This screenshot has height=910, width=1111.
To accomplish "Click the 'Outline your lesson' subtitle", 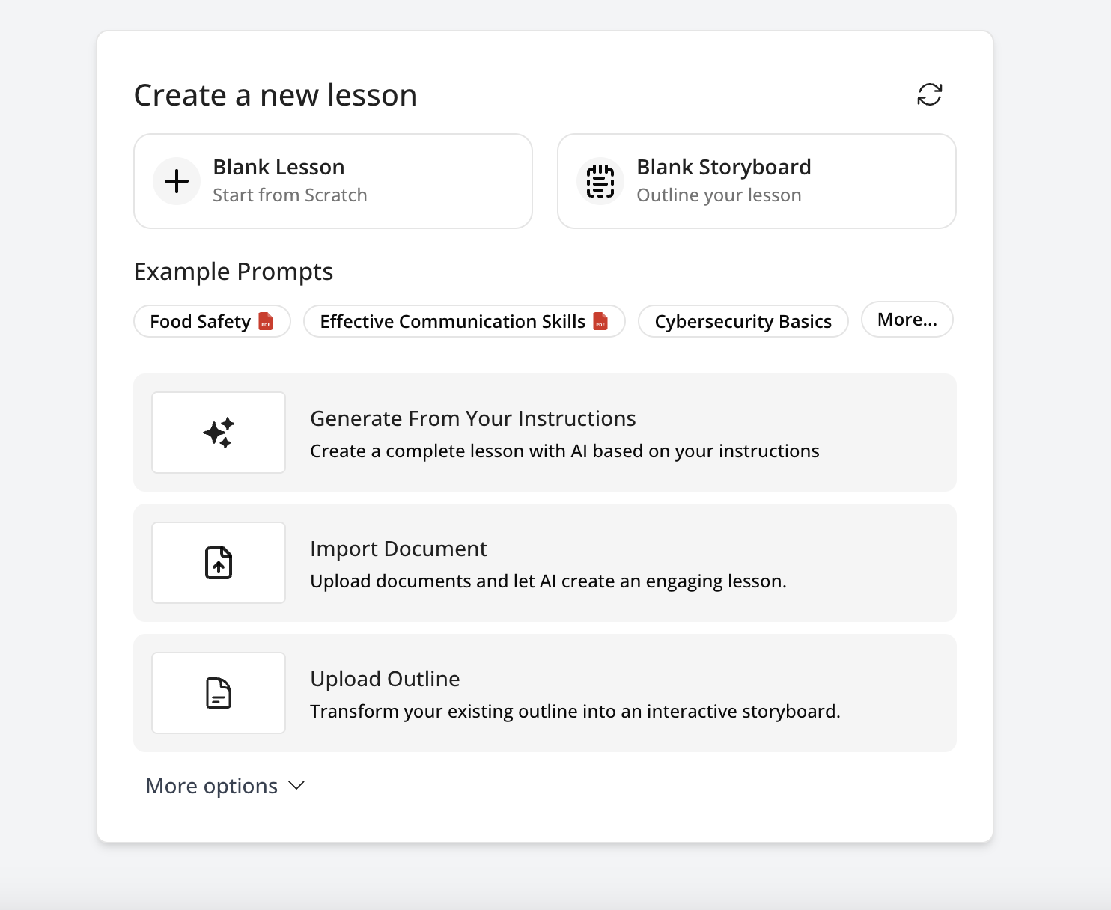I will click(719, 195).
